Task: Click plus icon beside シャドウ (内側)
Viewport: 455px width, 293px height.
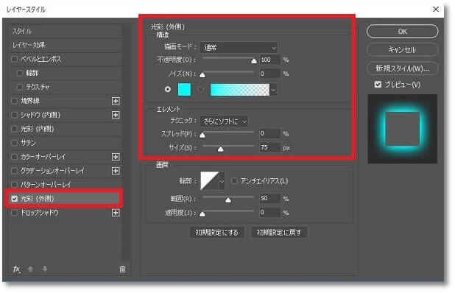Action: pos(116,115)
